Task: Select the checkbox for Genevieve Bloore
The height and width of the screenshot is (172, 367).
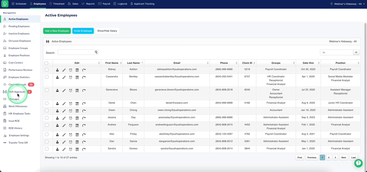Action: tap(47, 90)
